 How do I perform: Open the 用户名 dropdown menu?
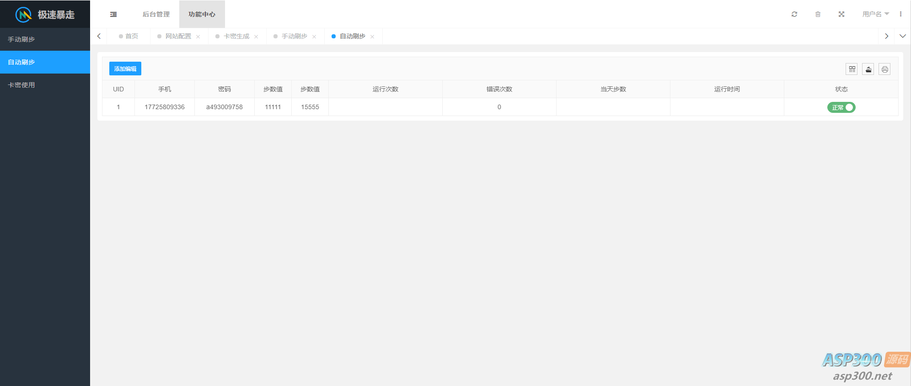[x=875, y=14]
